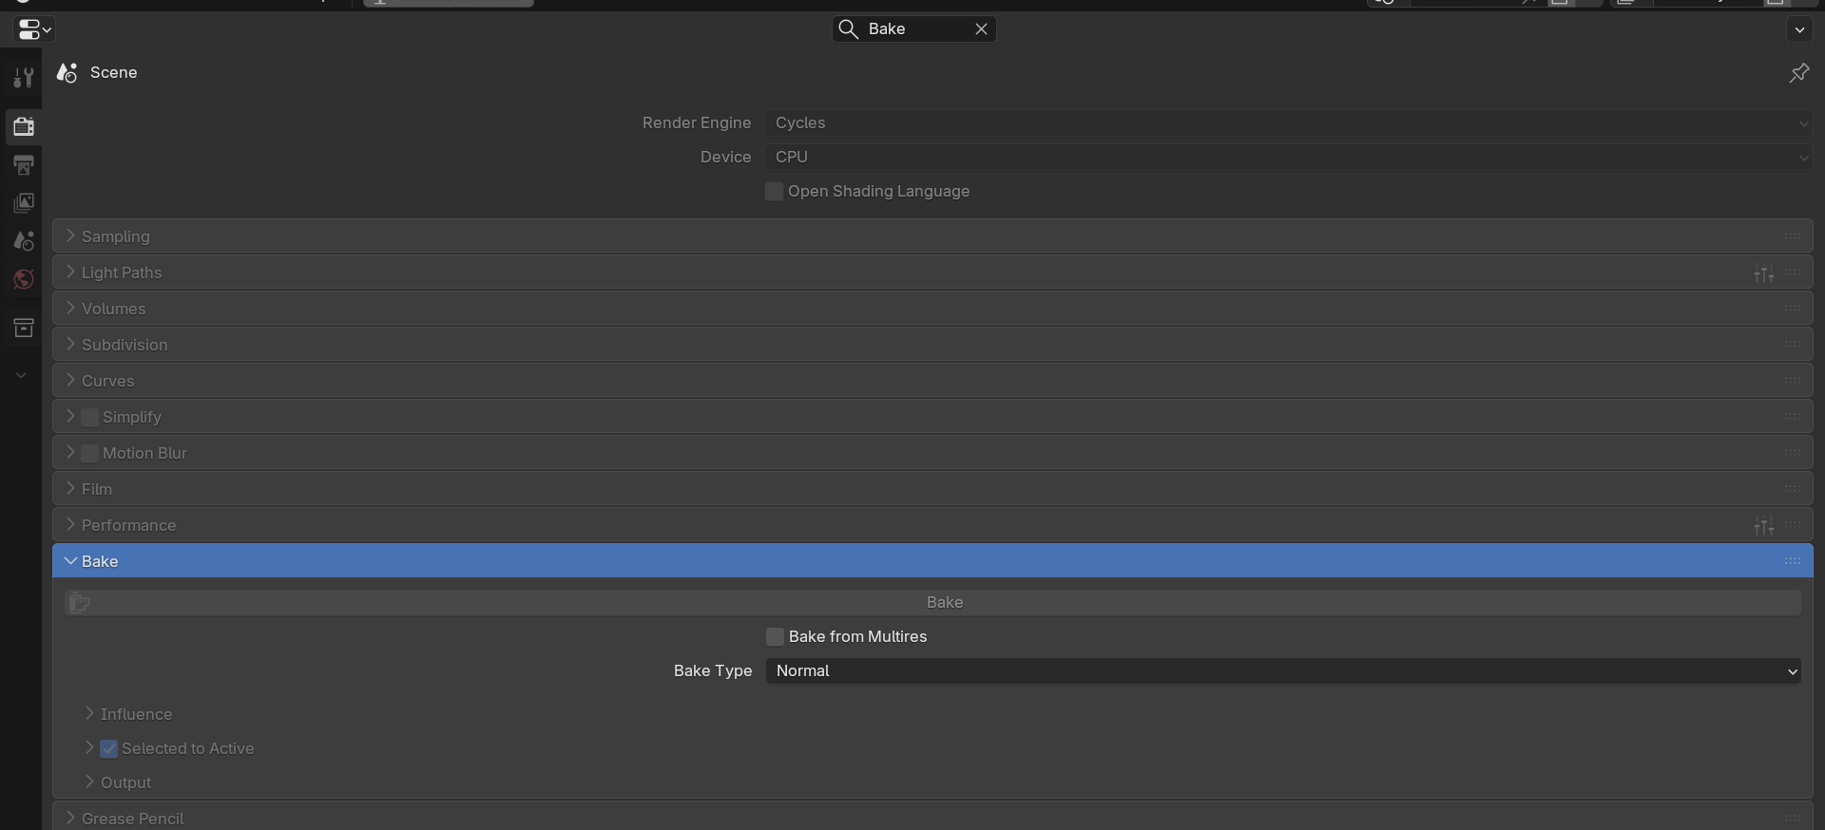Open the Collection properties tab (box icon)
Viewport: 1825px width, 830px height.
pos(23,329)
